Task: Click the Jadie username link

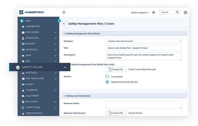Action: pos(27,21)
